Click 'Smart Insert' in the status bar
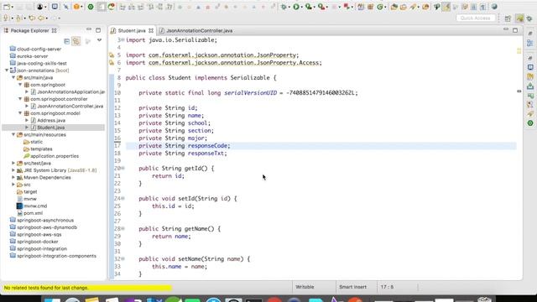This screenshot has width=537, height=302. pos(352,287)
